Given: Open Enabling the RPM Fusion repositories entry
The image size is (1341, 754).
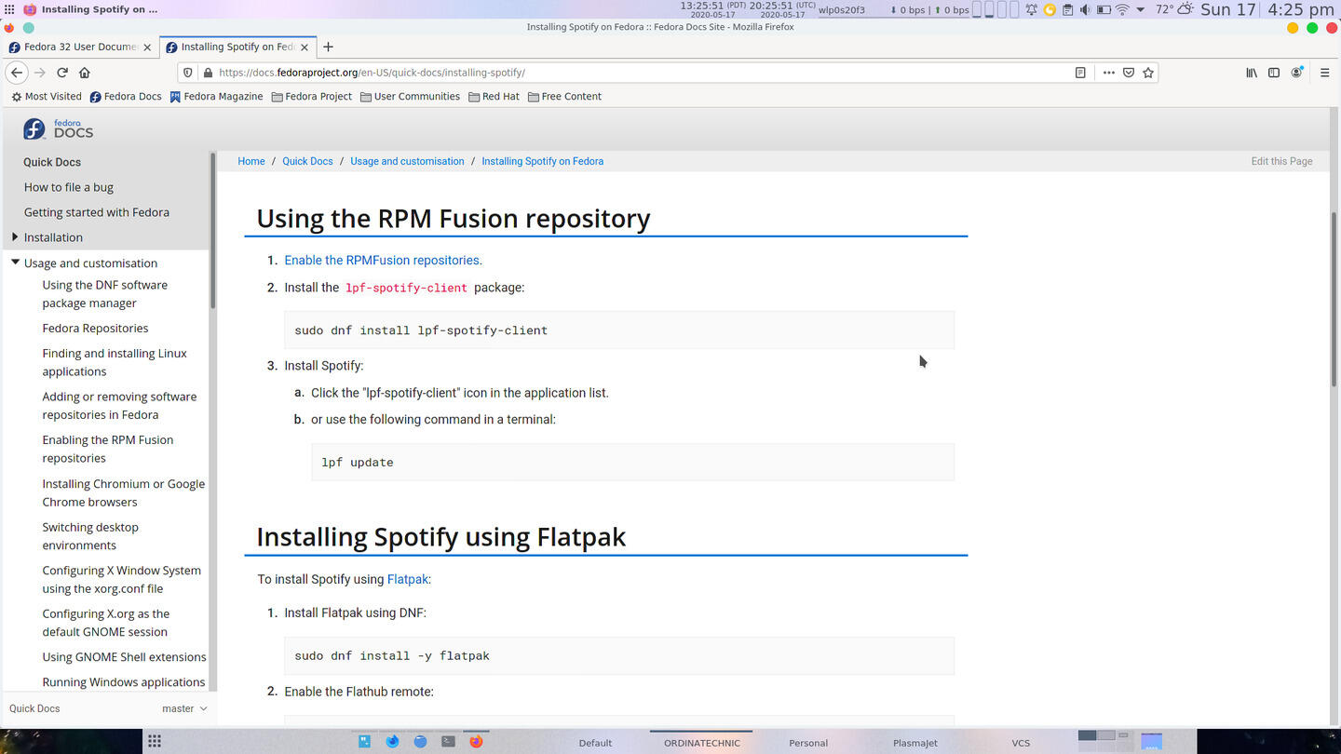Looking at the screenshot, I should (108, 449).
